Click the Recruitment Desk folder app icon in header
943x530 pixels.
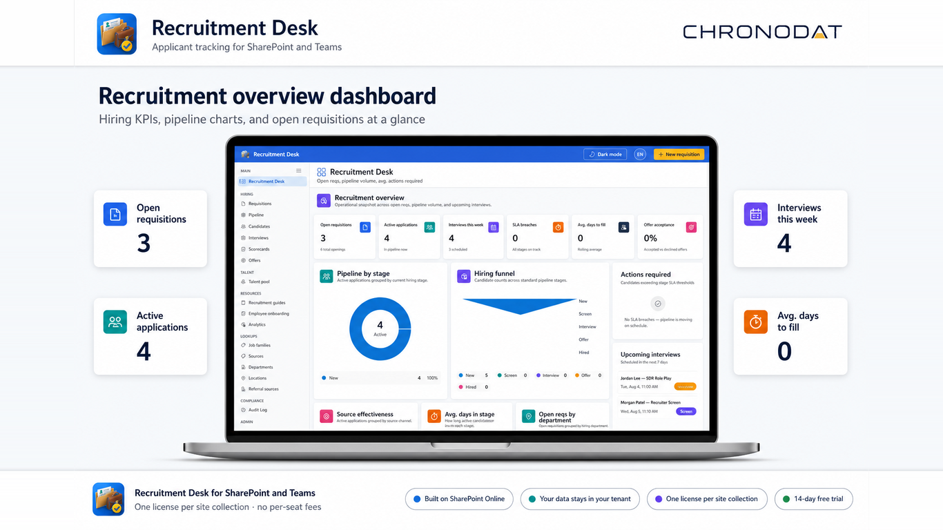(117, 34)
